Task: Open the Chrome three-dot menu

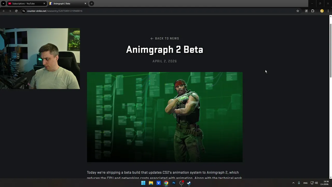Action: point(328,11)
